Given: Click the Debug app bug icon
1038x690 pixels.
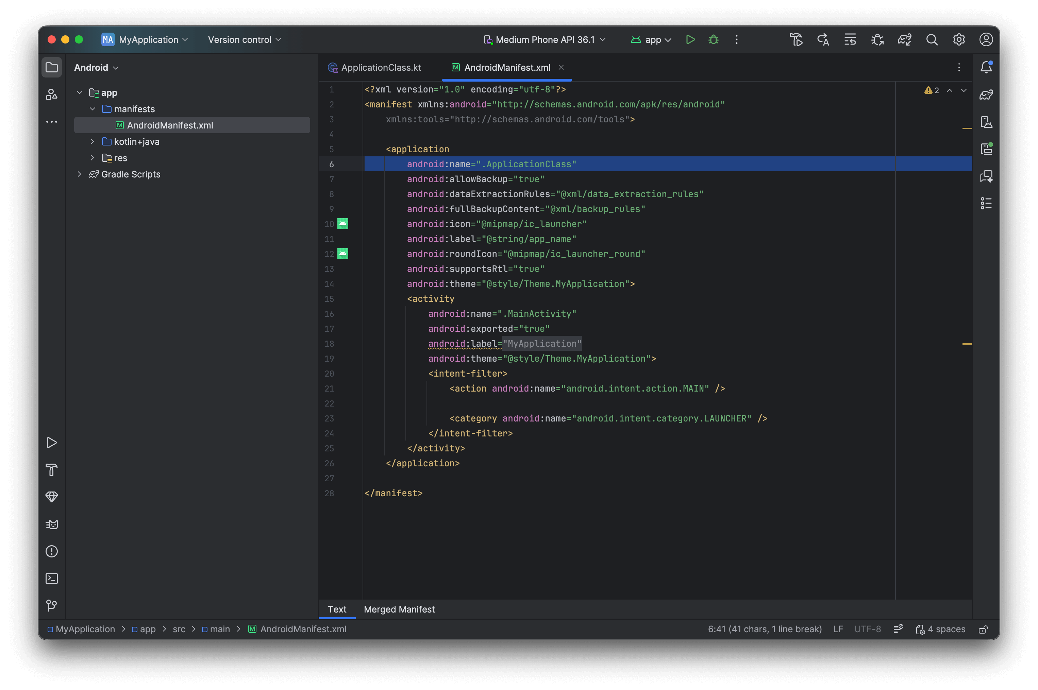Looking at the screenshot, I should point(713,40).
